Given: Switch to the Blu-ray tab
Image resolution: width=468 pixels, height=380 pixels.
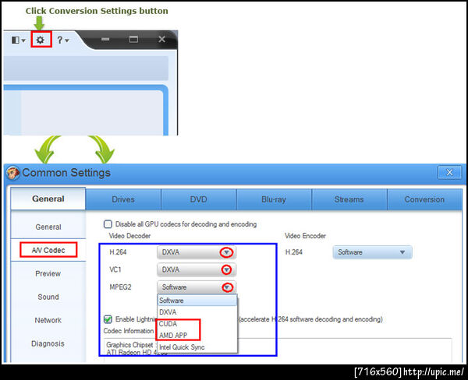Looking at the screenshot, I should [274, 199].
